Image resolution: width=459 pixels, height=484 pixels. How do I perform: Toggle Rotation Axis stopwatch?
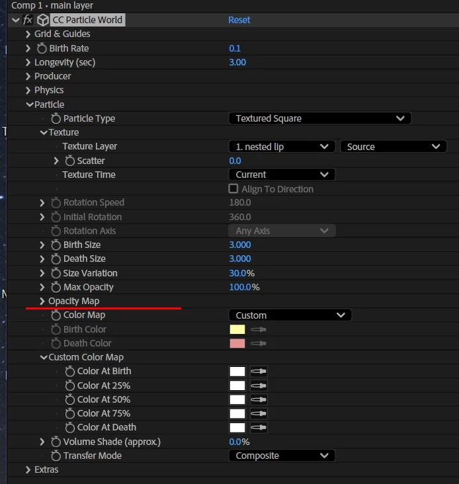point(56,231)
